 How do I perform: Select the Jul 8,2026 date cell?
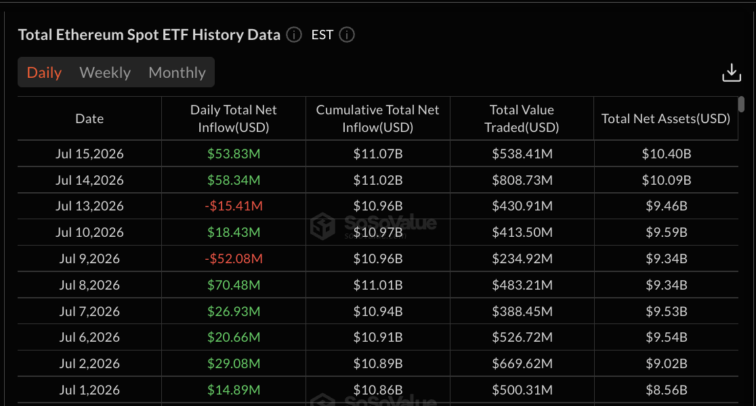pos(89,285)
